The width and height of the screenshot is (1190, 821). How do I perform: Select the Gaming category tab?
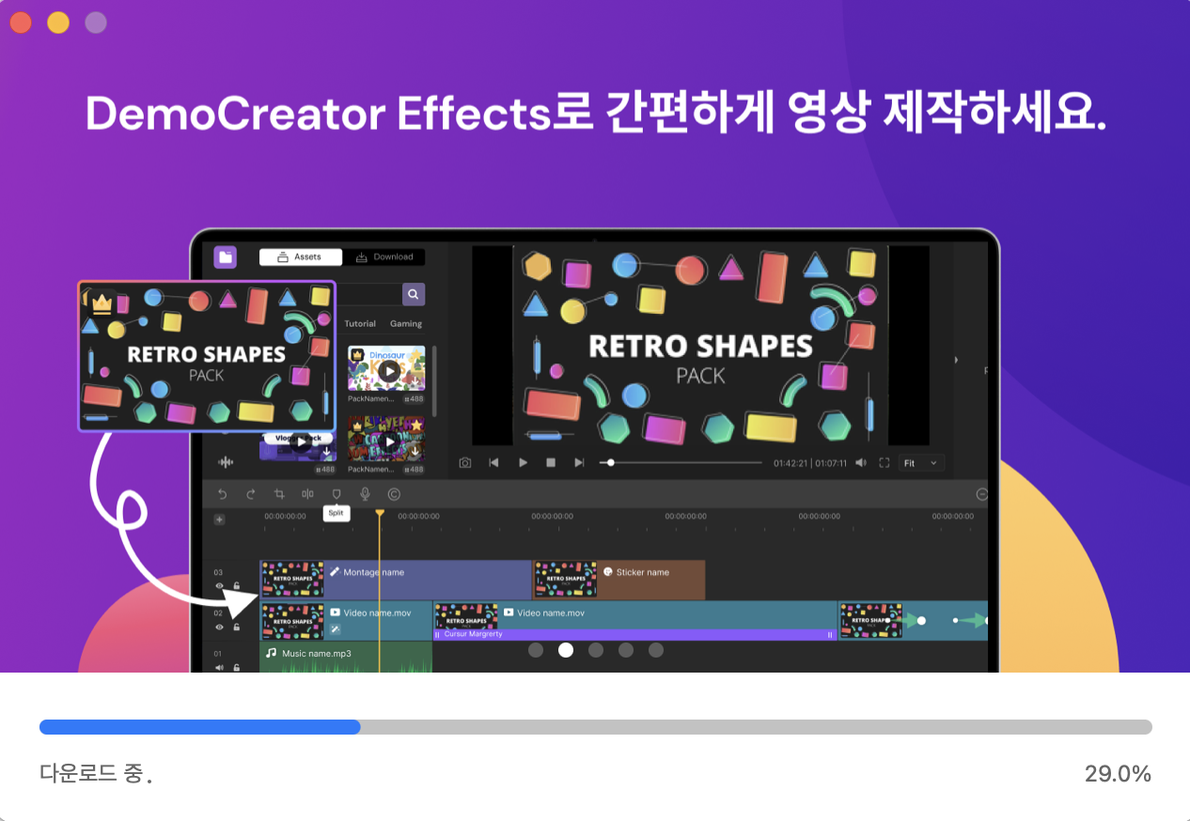(406, 323)
